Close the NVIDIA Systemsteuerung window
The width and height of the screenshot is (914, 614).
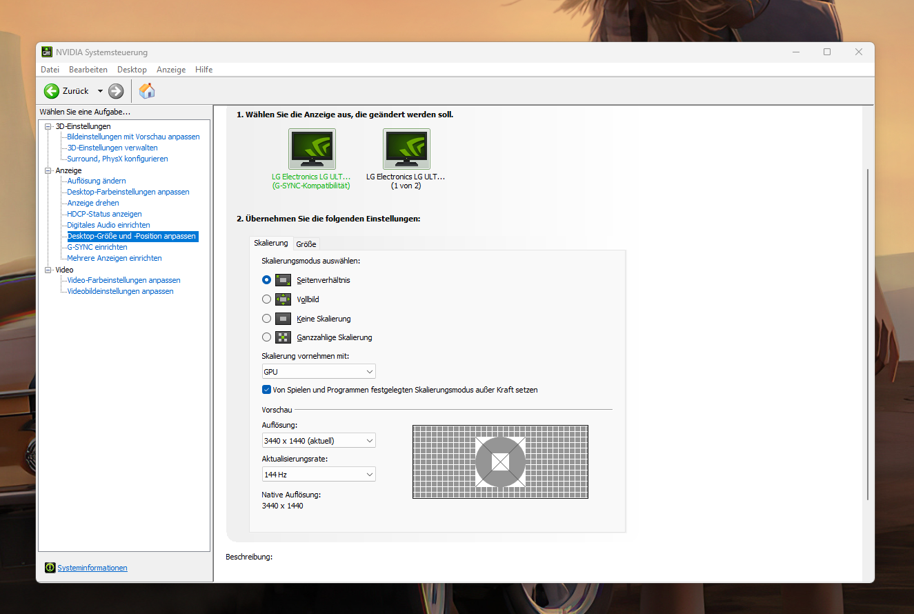(x=859, y=52)
